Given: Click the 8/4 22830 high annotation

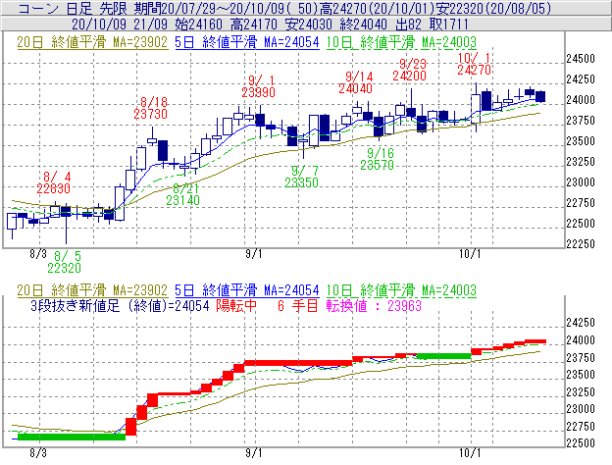Looking at the screenshot, I should click(54, 182).
